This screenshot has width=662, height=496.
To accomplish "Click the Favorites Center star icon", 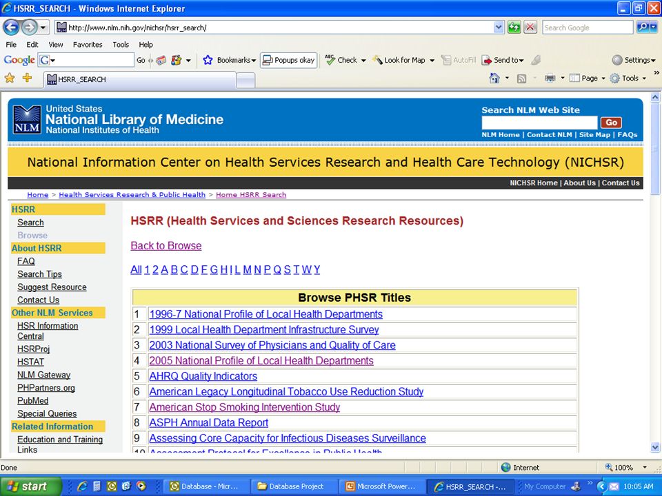I will 9,78.
